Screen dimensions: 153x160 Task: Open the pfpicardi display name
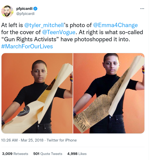(x=24, y=9)
